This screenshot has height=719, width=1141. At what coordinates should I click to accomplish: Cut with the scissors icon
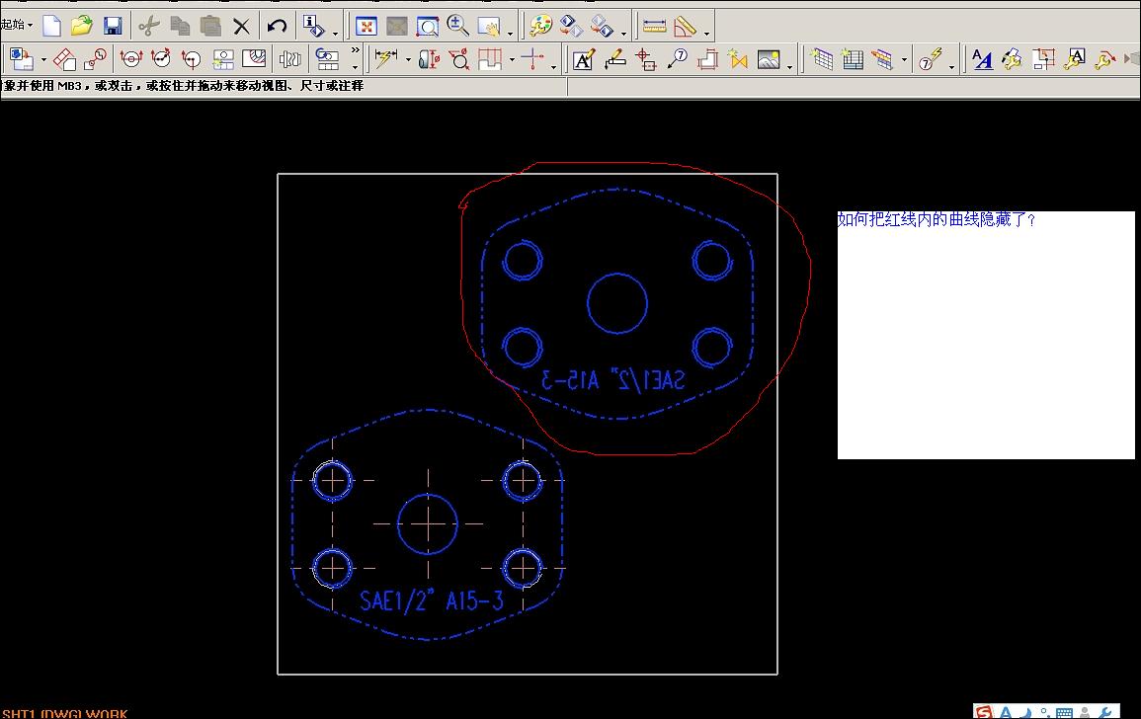click(x=149, y=27)
